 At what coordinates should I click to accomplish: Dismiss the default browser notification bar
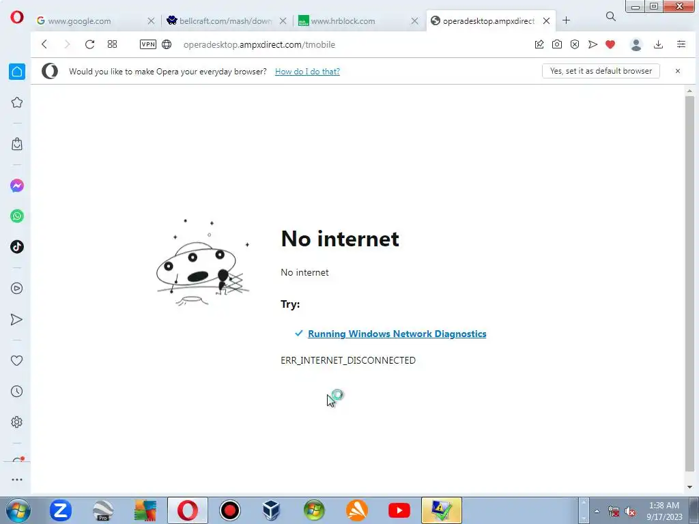click(x=678, y=71)
